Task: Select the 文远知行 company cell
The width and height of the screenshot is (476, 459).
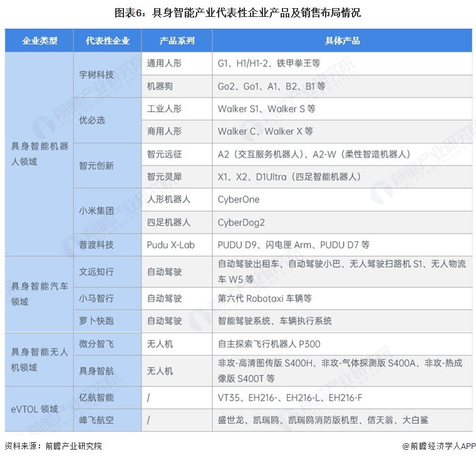Action: pos(108,272)
